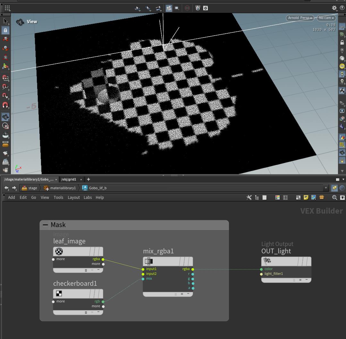Switch to the /obj/grid1 tab

point(69,179)
